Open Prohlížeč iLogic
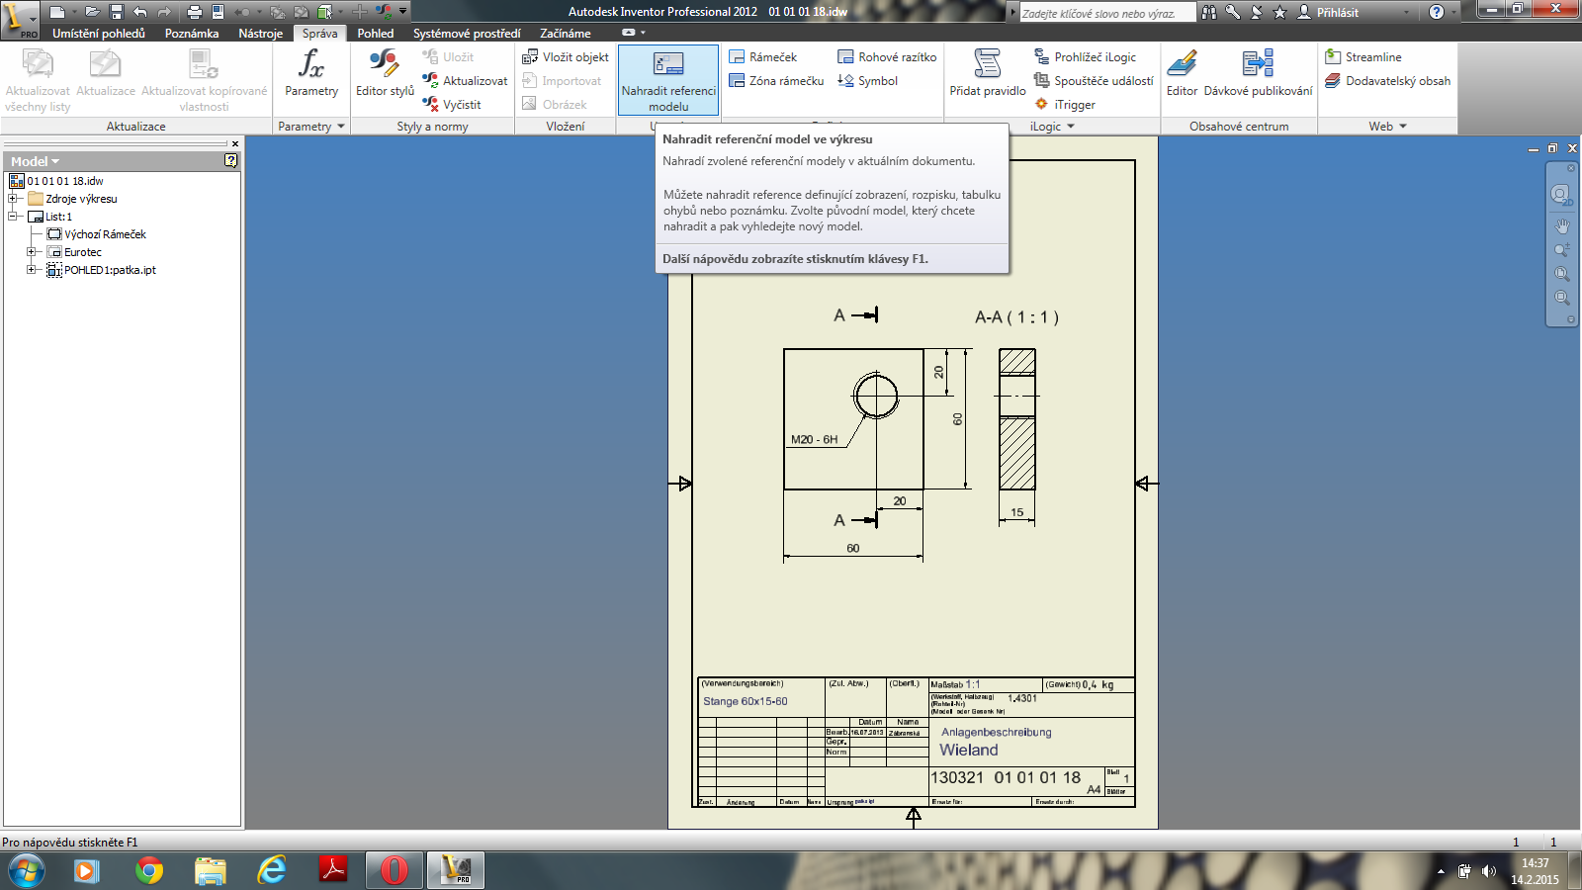 [x=1085, y=56]
